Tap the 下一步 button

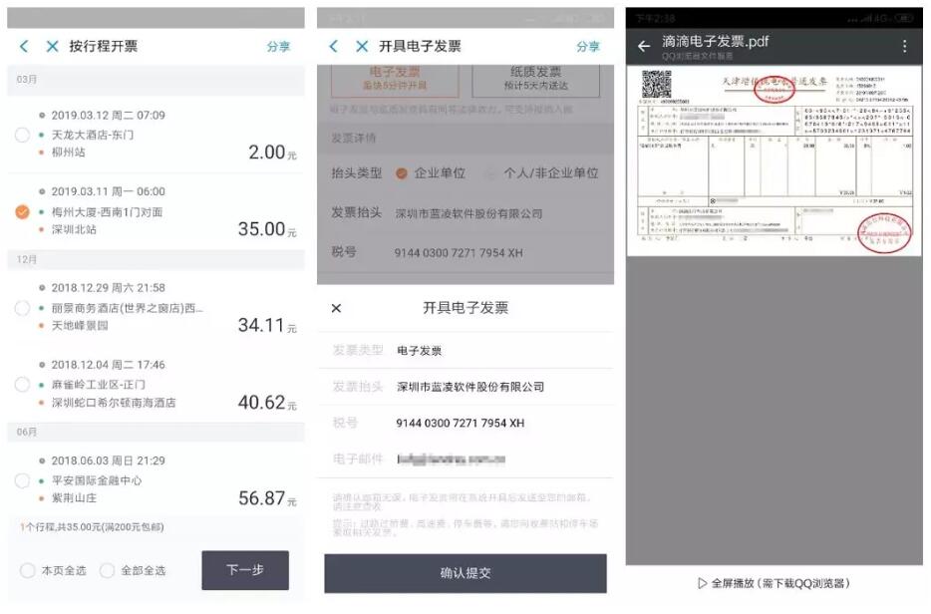pos(245,570)
